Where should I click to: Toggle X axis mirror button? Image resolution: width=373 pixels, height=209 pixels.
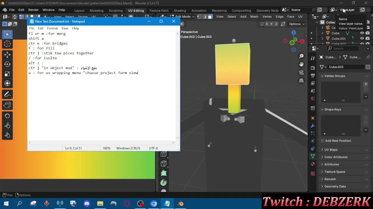267,24
